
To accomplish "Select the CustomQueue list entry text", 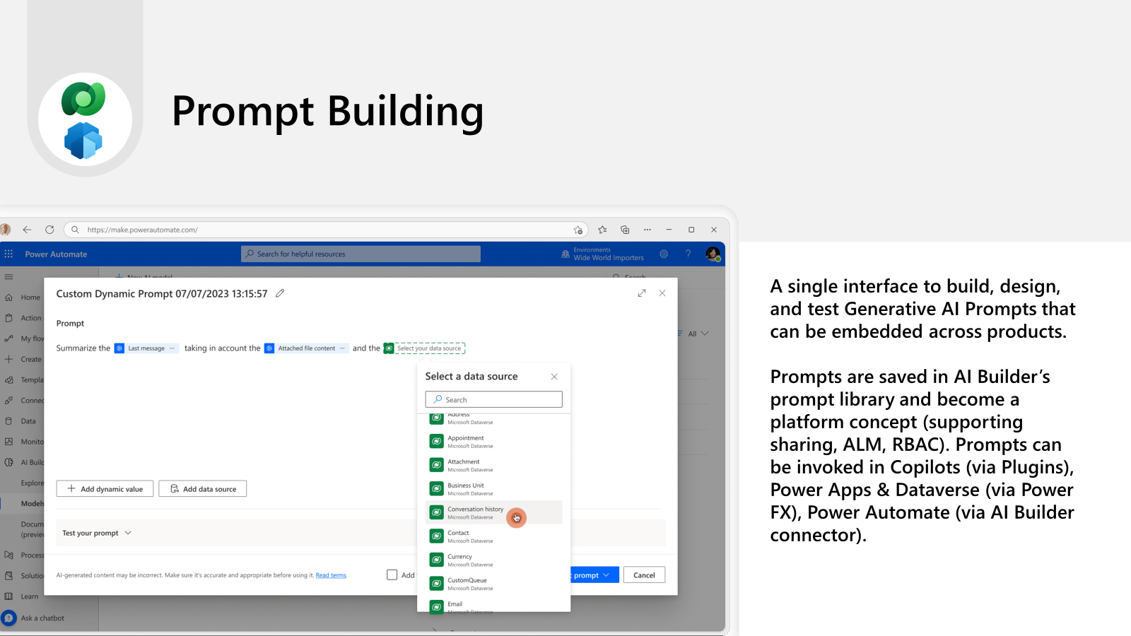I will [x=467, y=580].
